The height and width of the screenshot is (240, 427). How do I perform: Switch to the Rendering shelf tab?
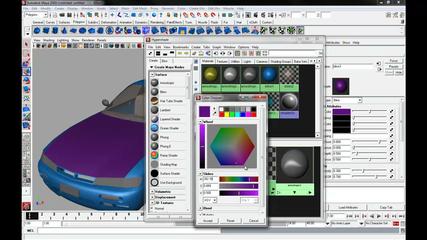pyautogui.click(x=157, y=22)
